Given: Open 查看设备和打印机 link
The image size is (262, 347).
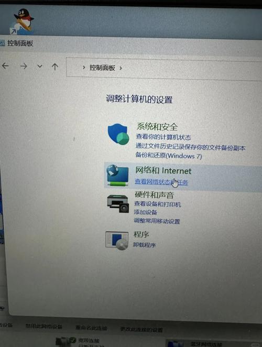Looking at the screenshot, I should [x=158, y=204].
